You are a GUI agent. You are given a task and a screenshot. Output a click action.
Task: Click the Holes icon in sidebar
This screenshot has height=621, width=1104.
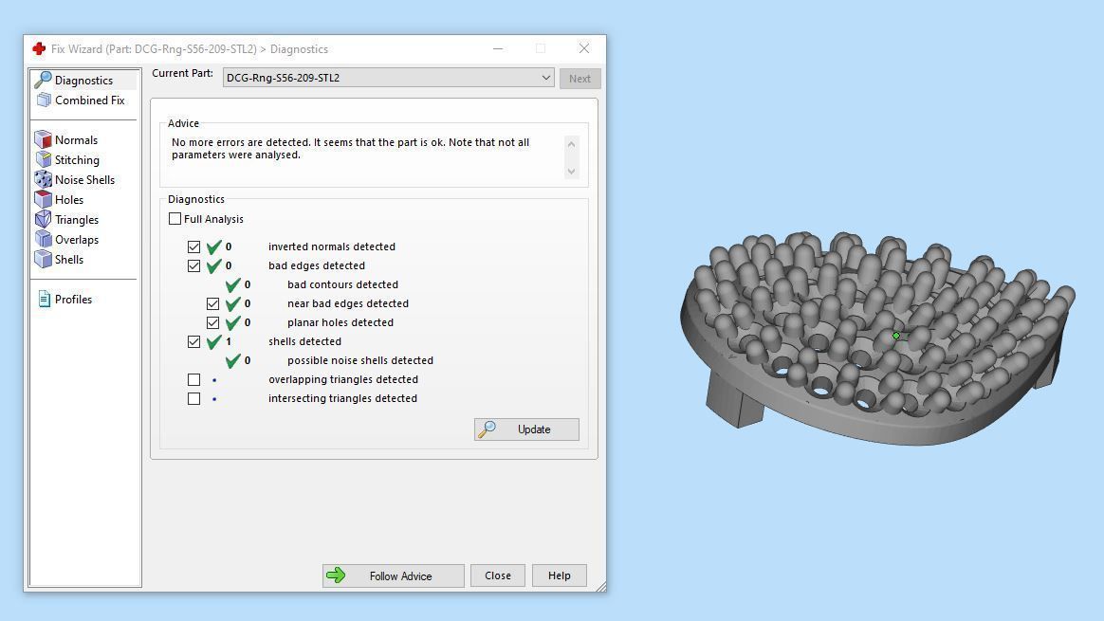pyautogui.click(x=43, y=199)
